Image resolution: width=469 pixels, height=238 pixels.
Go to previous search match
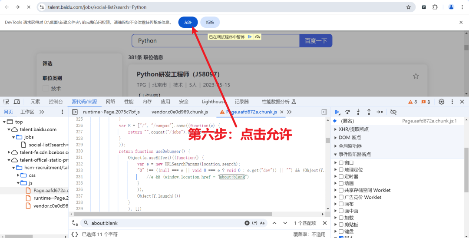pos(274,223)
